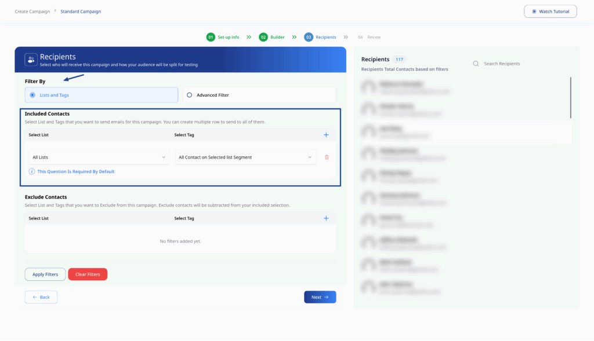Expand the All Contact on Selected list Segment dropdown
594x341 pixels.
tap(245, 157)
